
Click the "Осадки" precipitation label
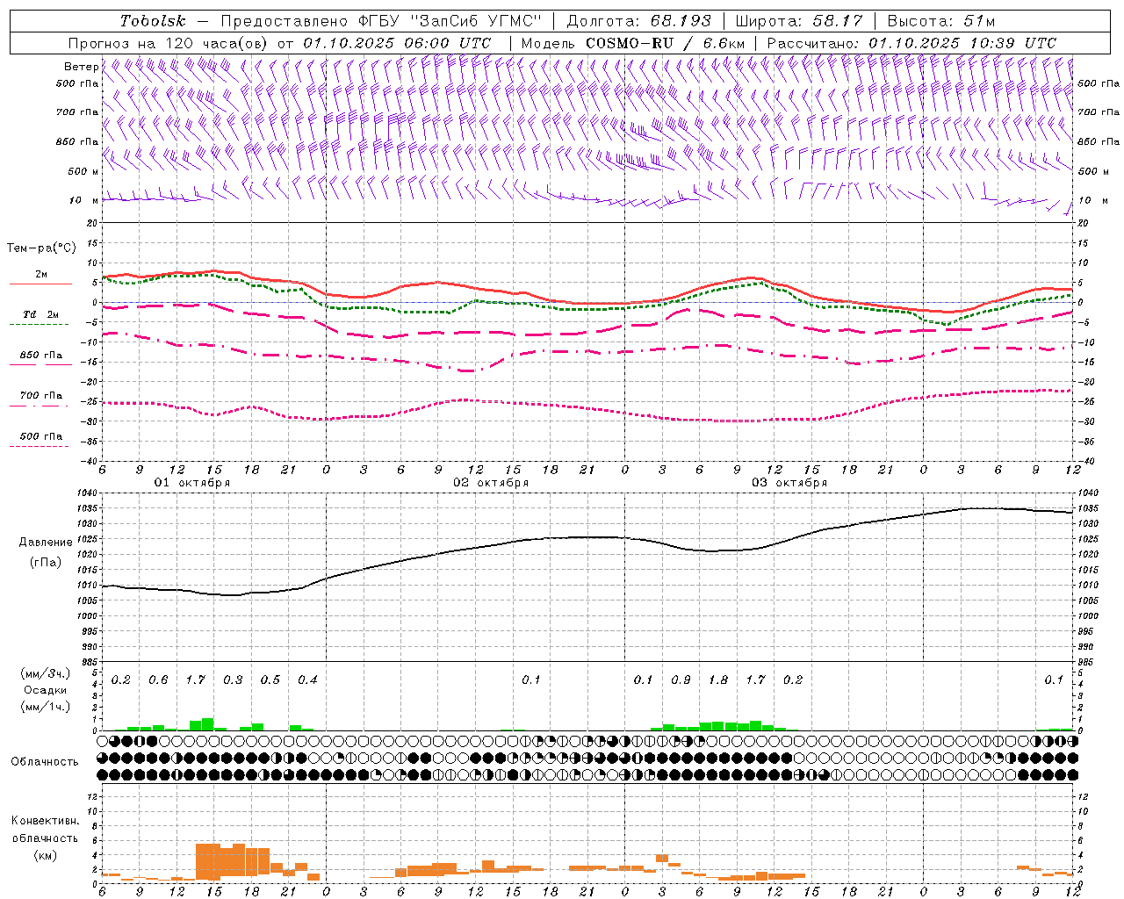(x=46, y=691)
